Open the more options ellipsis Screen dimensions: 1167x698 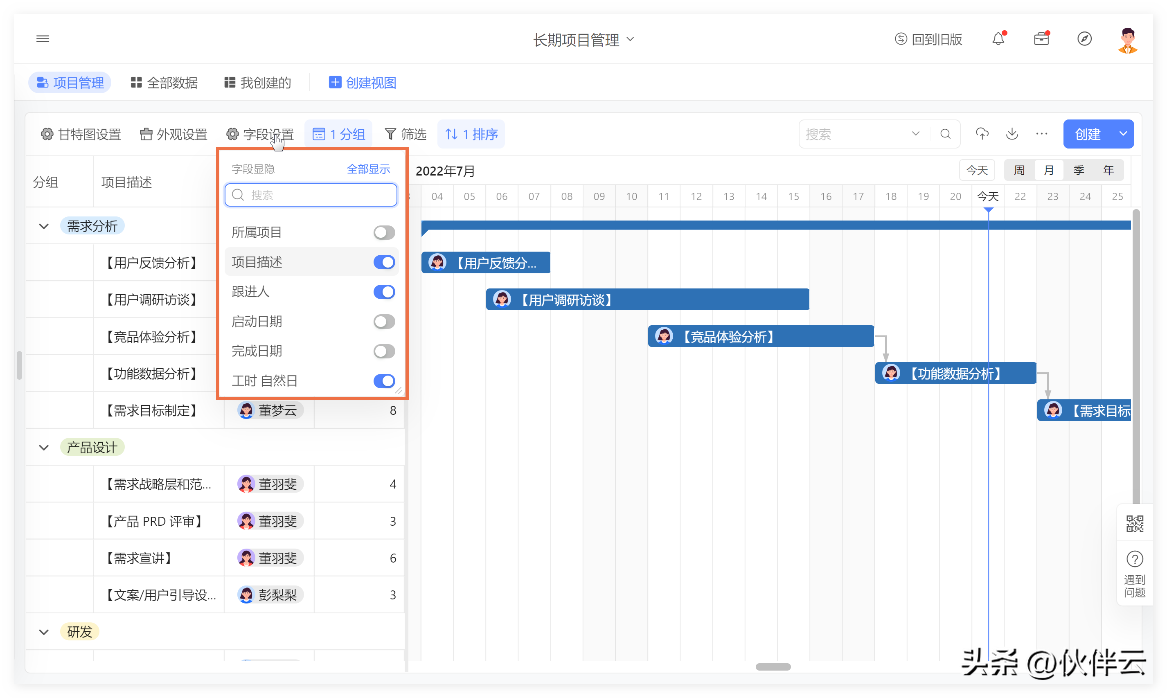(1041, 134)
